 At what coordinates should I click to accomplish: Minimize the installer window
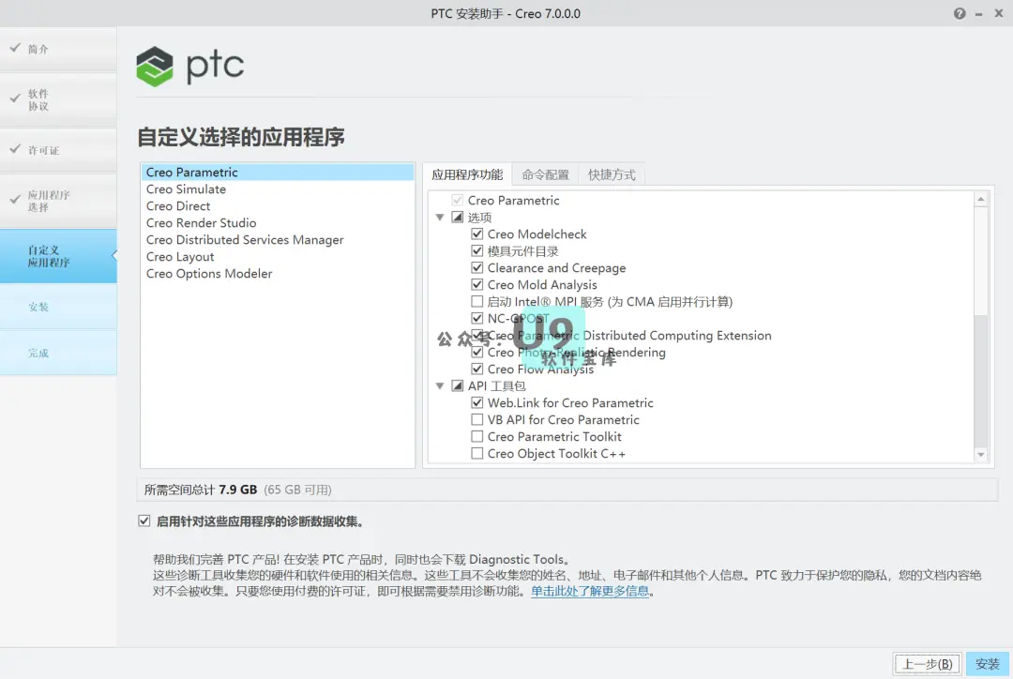pyautogui.click(x=978, y=13)
